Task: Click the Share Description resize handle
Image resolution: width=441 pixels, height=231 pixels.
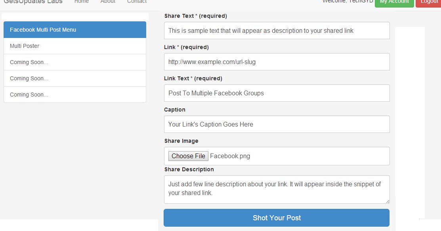Action: [x=388, y=201]
